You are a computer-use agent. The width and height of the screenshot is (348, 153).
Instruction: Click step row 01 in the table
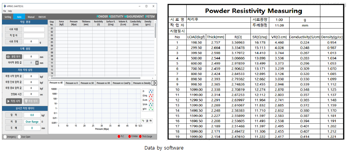101,28
